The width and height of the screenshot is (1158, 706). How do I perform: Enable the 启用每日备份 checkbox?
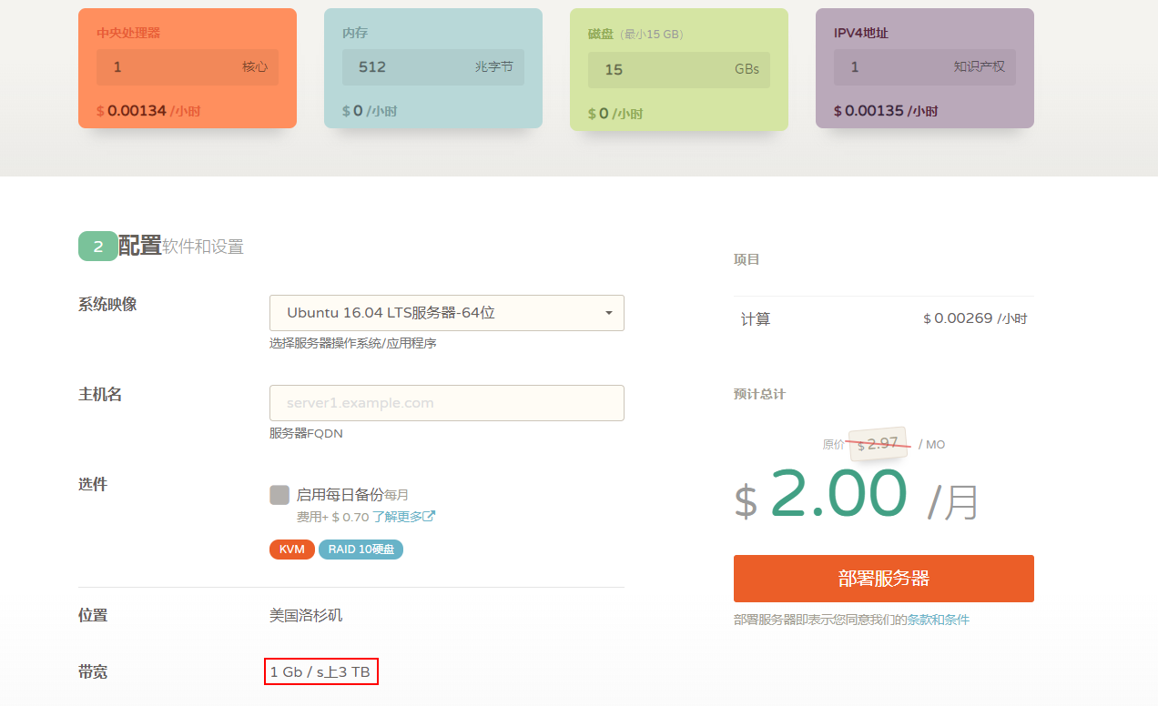(x=279, y=495)
